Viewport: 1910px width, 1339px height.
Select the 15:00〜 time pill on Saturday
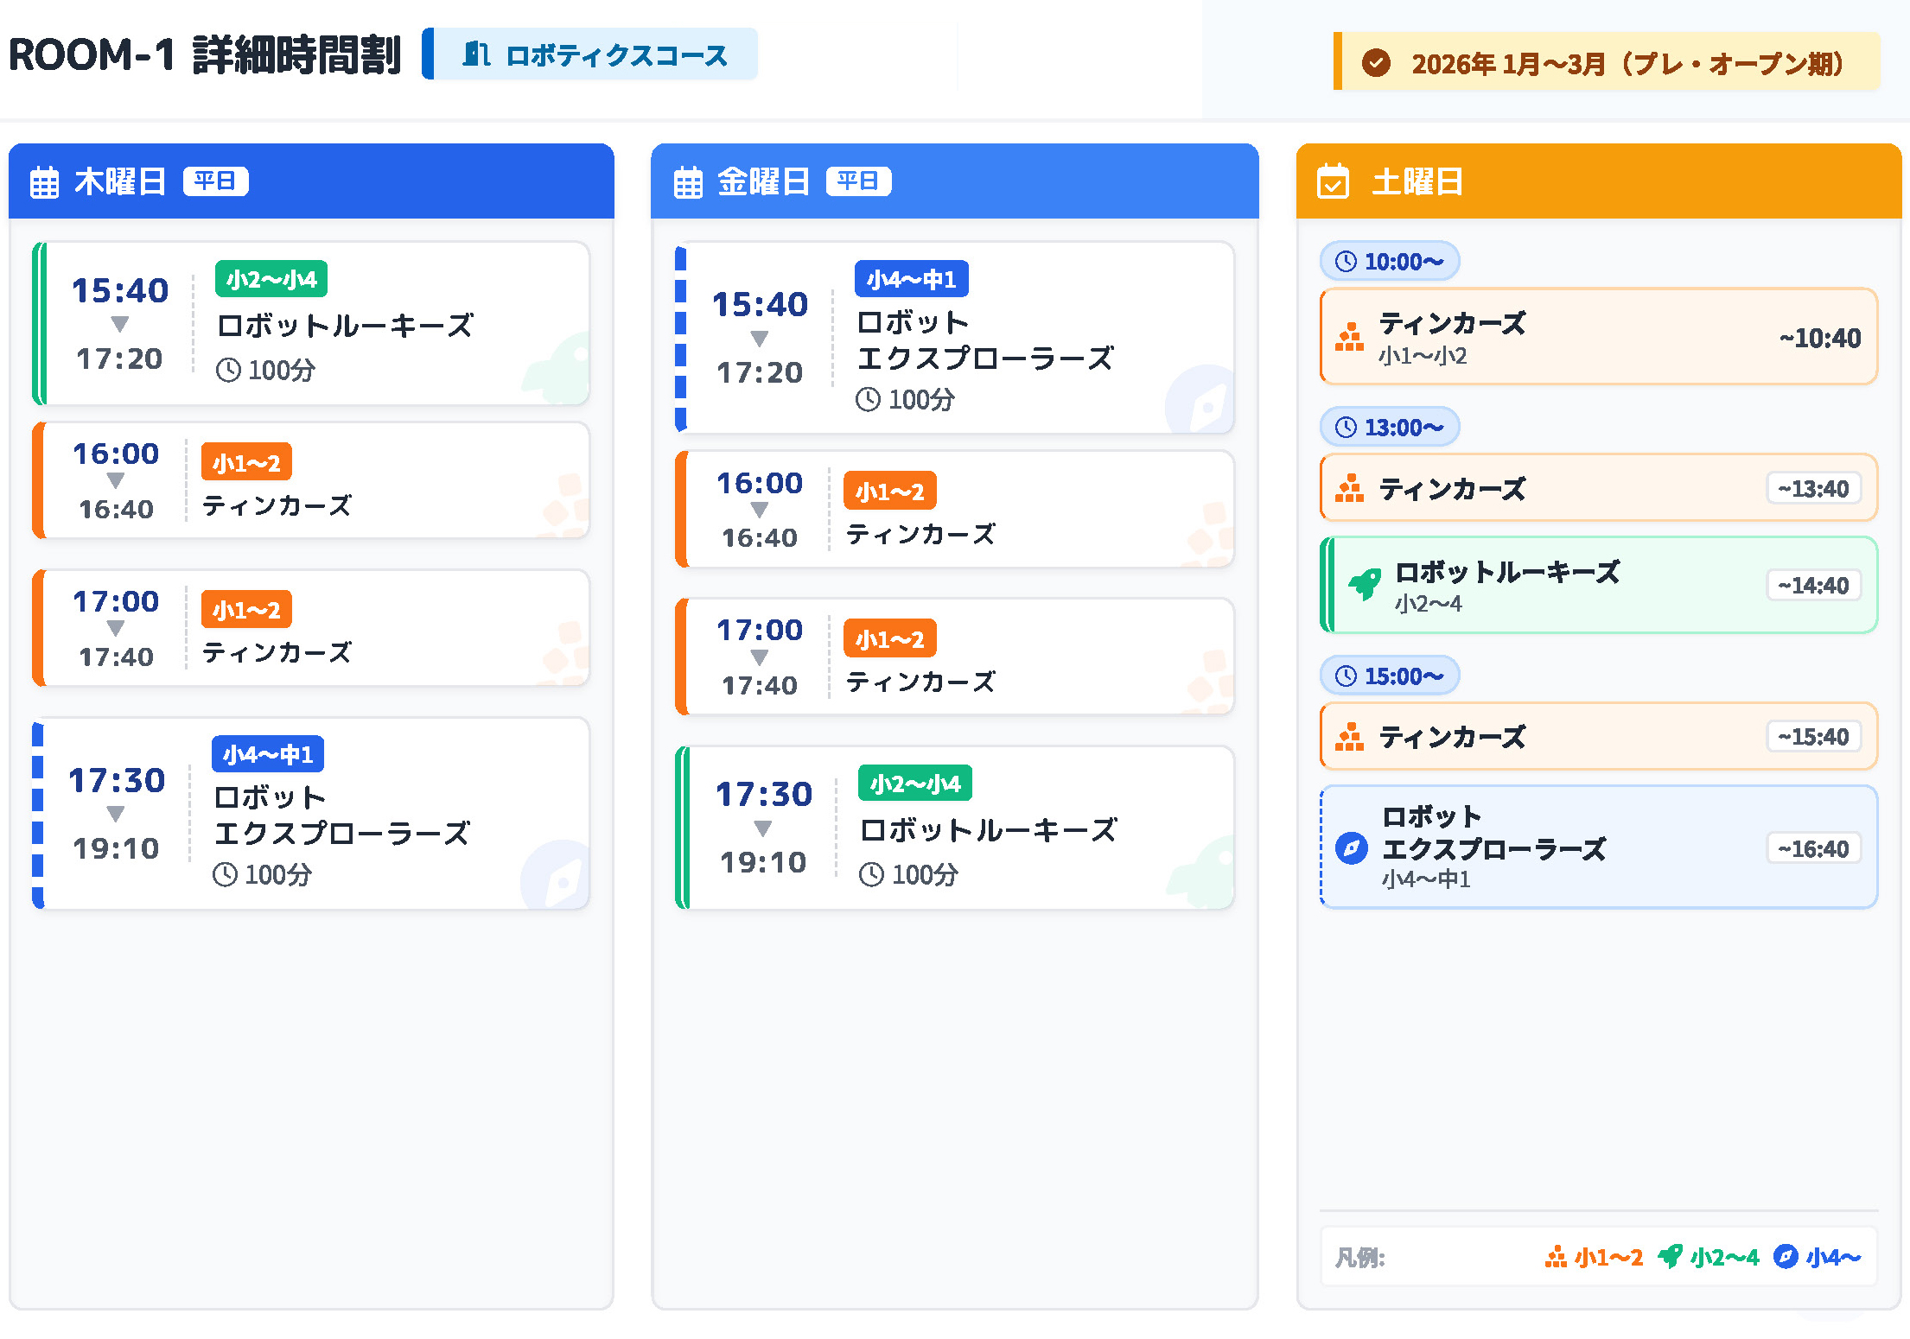pyautogui.click(x=1389, y=676)
